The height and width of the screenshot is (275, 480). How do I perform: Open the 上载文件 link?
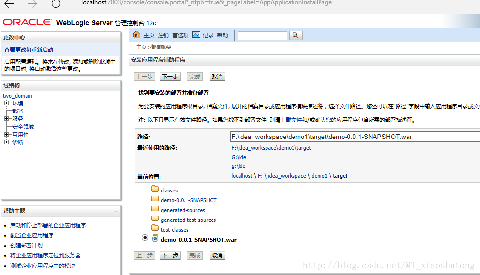(292, 120)
